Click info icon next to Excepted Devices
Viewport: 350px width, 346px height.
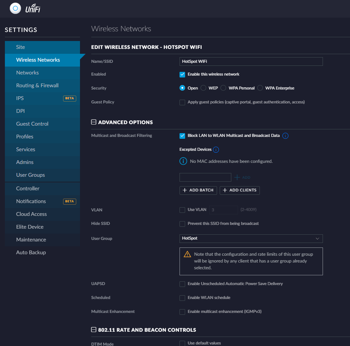click(x=216, y=150)
